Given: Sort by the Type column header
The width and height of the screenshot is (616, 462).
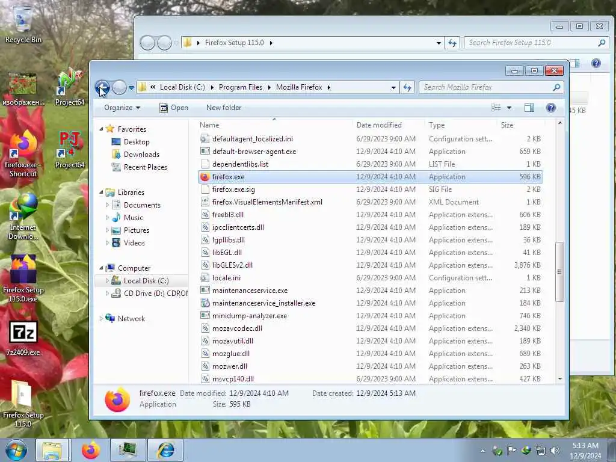Looking at the screenshot, I should point(437,125).
